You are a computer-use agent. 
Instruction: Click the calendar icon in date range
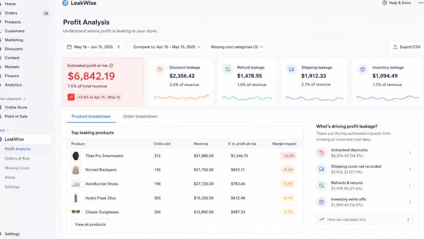(x=69, y=47)
